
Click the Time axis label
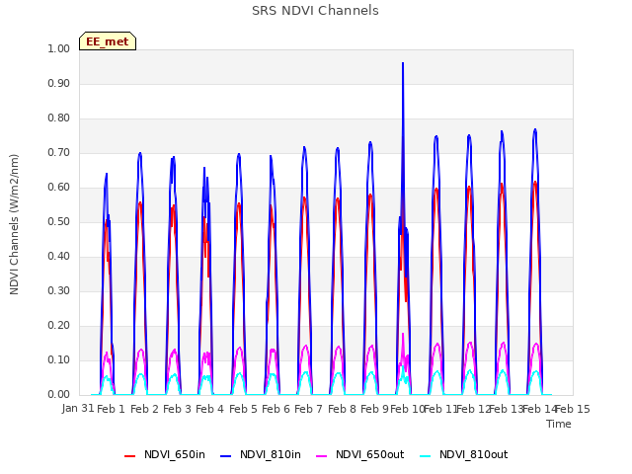[559, 424]
